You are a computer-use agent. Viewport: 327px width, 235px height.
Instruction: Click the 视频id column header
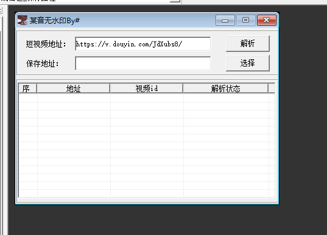pyautogui.click(x=146, y=89)
